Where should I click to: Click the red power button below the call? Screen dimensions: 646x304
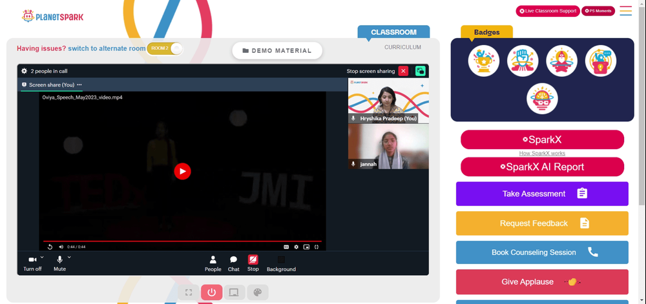(x=212, y=292)
